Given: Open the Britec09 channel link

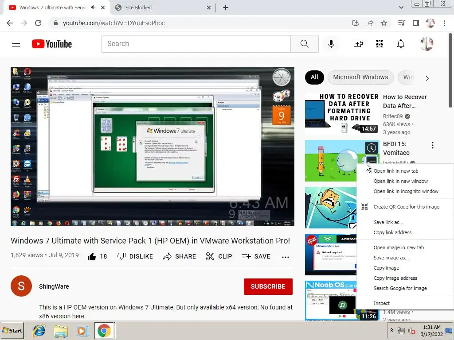Looking at the screenshot, I should click(x=393, y=116).
